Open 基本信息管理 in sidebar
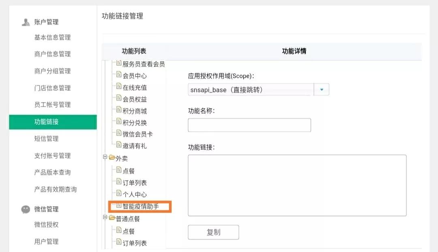 pyautogui.click(x=52, y=37)
